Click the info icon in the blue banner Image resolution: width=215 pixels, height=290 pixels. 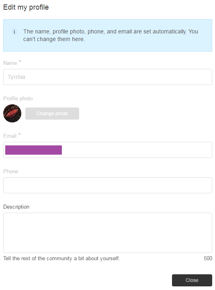[x=14, y=32]
